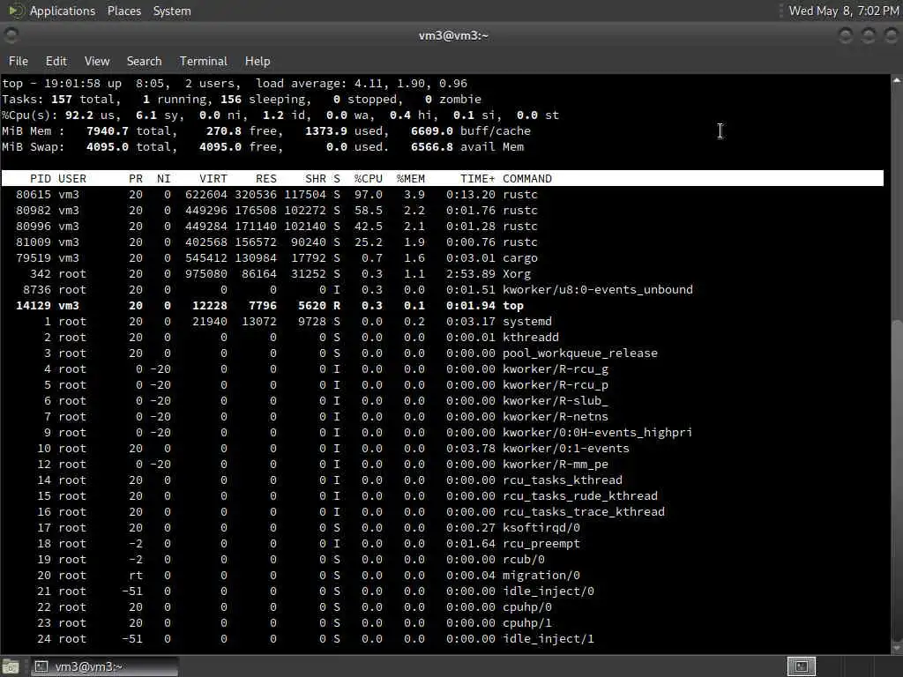Click the COMMAND column header

pyautogui.click(x=527, y=178)
